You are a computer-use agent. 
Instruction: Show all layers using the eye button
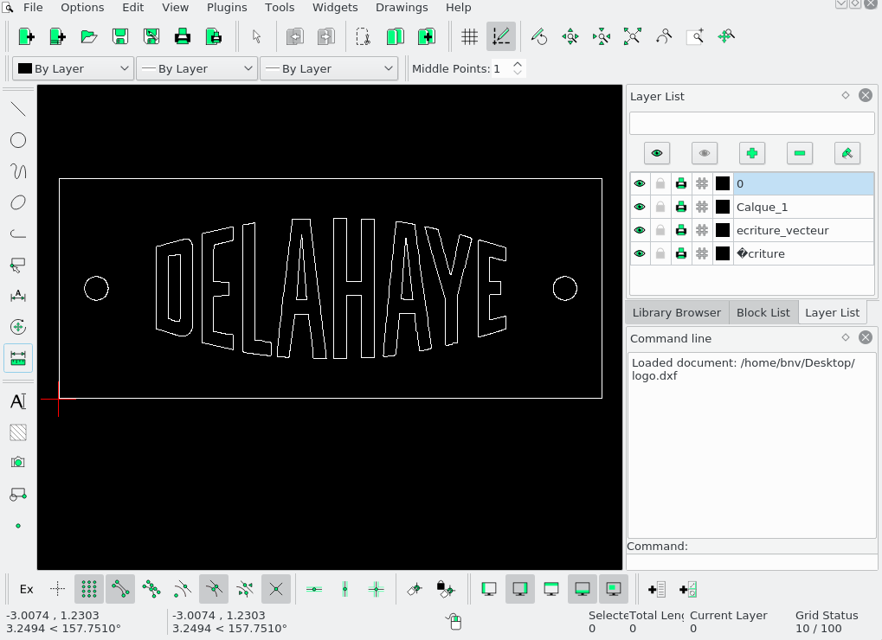point(657,153)
